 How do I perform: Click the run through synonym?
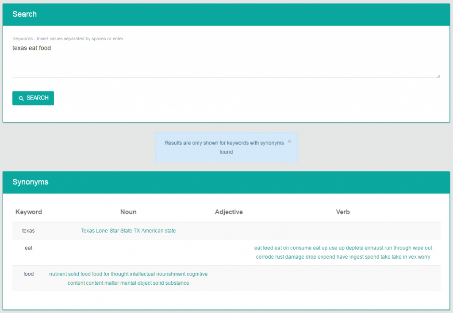pyautogui.click(x=398, y=248)
